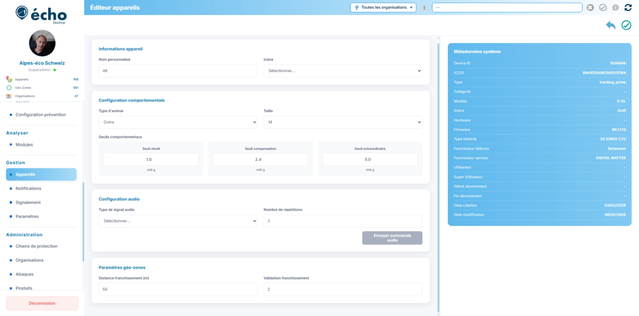Screen dimensions: 639x316
Task: Click the teal checkmark save icon
Action: (626, 25)
